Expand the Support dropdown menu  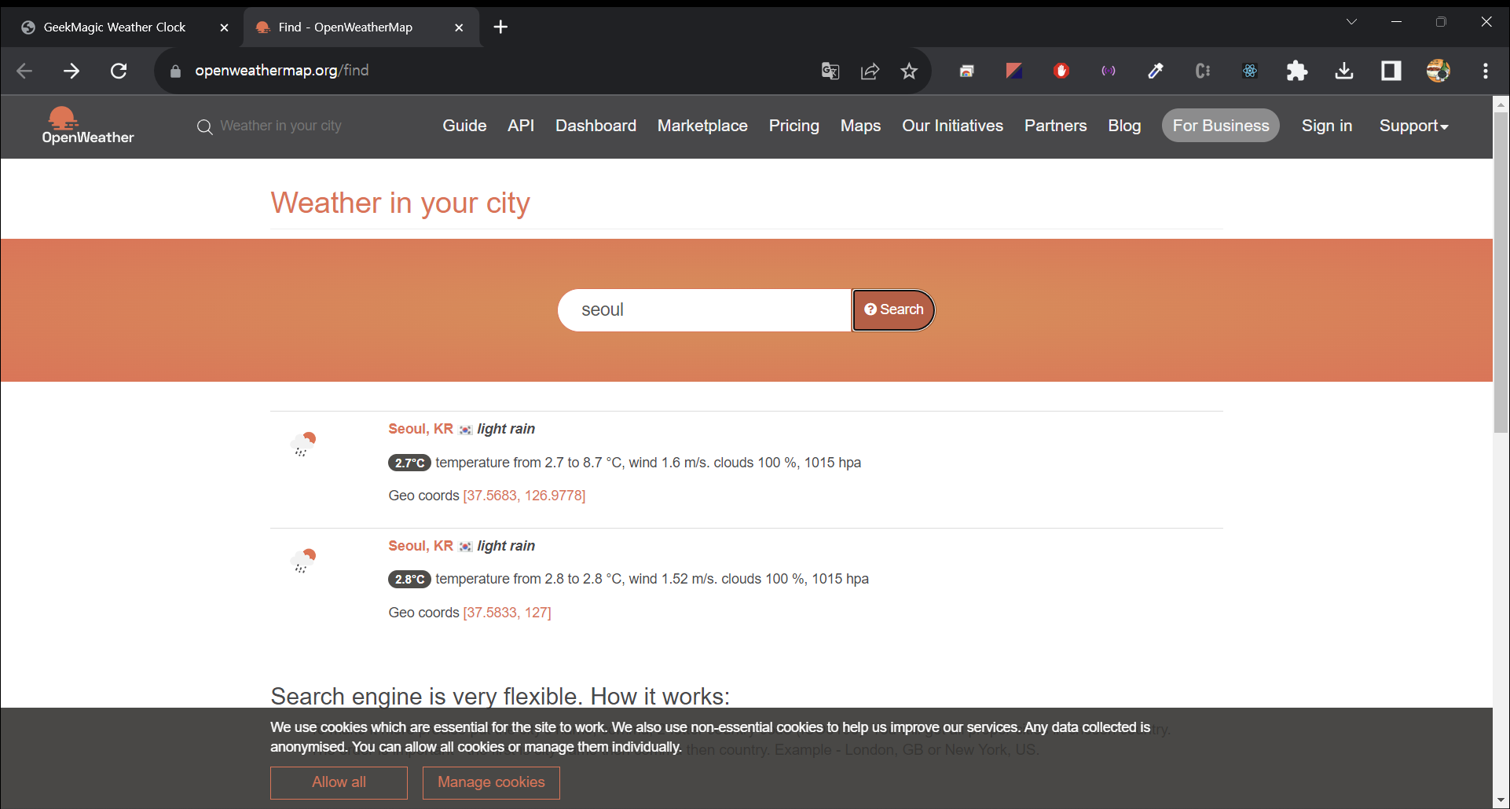1413,126
